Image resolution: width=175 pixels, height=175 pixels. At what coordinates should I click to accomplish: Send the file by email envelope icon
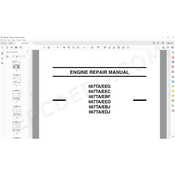click(x=168, y=47)
